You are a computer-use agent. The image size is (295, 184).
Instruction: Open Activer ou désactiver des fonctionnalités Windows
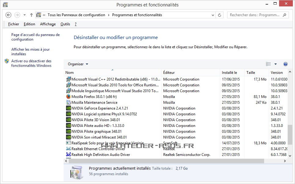click(x=31, y=63)
